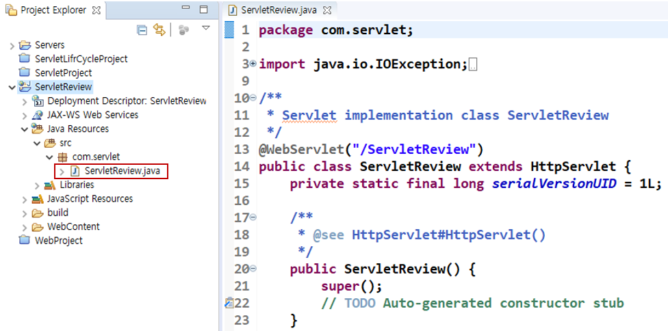Select Deployment Descriptor: ServletReview

[x=127, y=101]
